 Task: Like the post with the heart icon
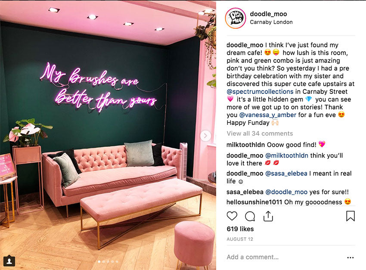(232, 216)
